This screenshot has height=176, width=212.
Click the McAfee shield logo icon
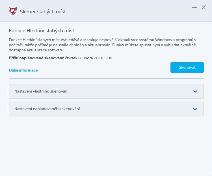[13, 11]
